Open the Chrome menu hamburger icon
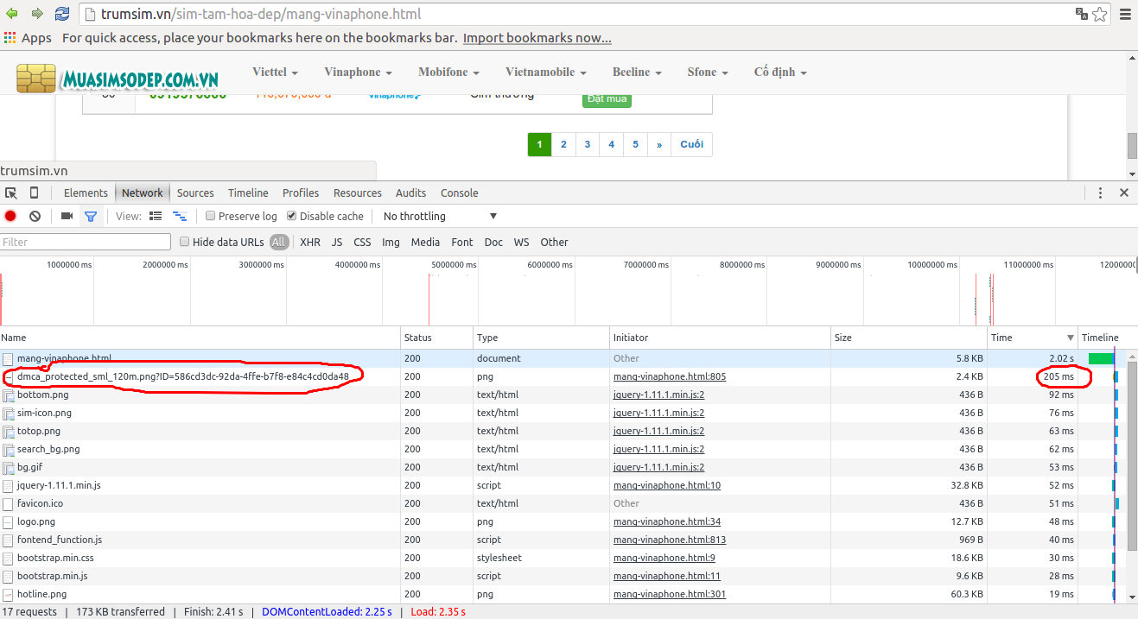The width and height of the screenshot is (1138, 619). (x=1123, y=14)
